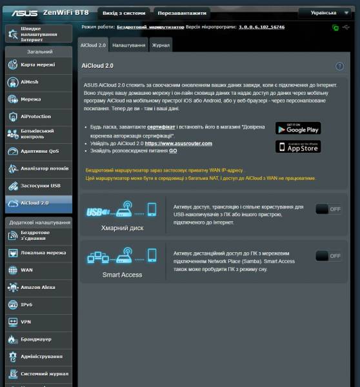Click the Мережа globe icon
360x387 pixels.
pos(13,99)
